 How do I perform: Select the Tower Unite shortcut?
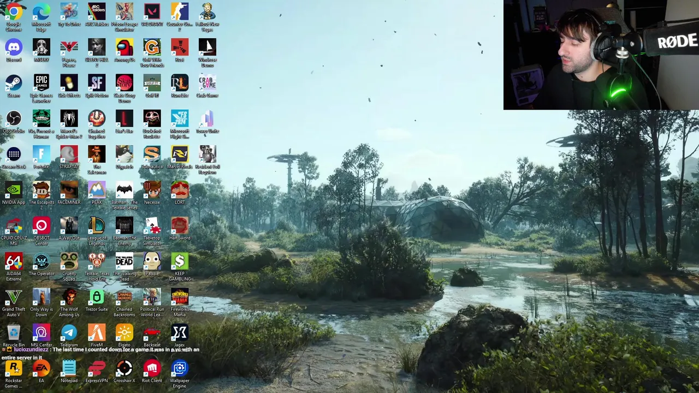tap(208, 118)
